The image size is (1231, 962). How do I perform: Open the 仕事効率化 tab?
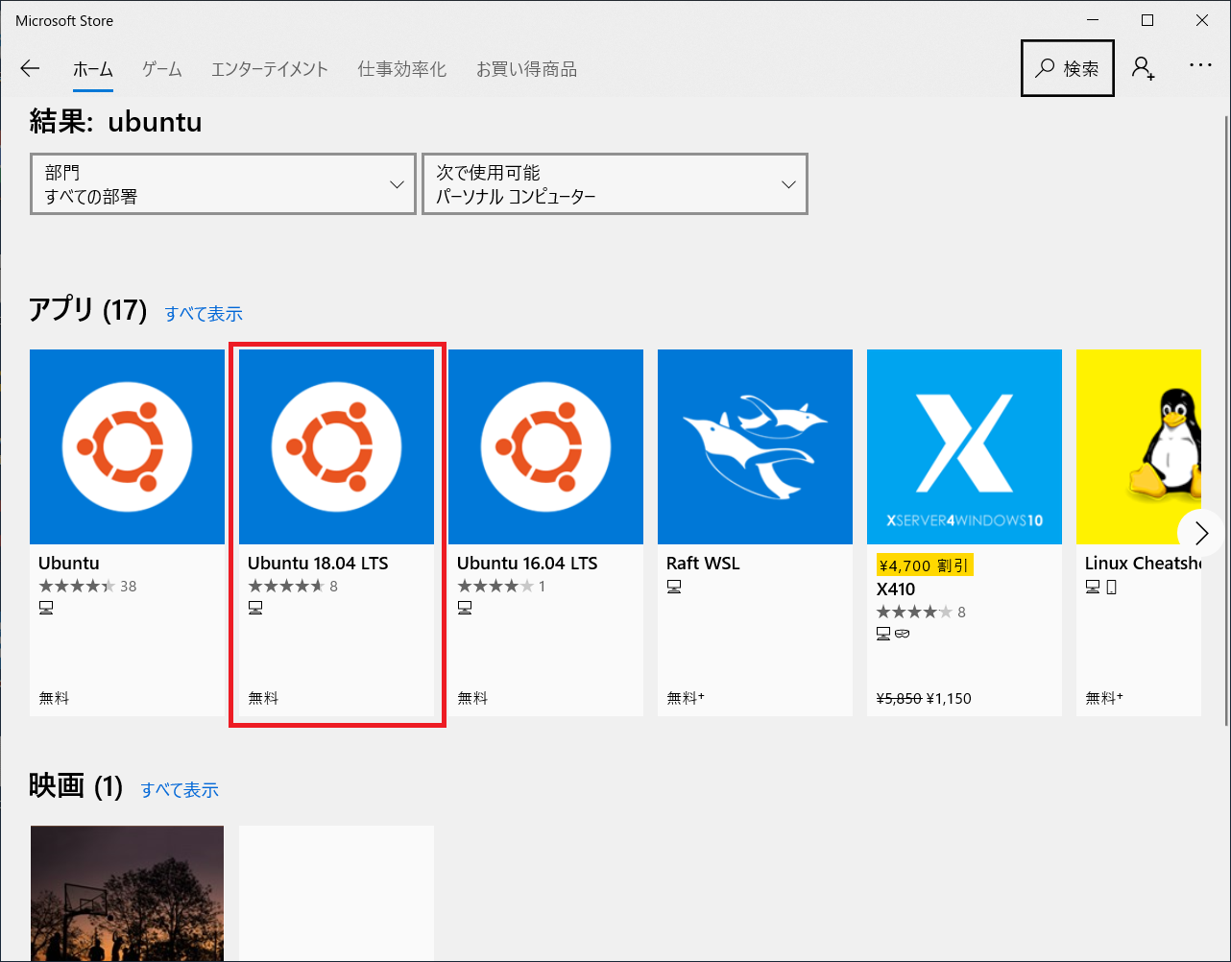coord(402,69)
